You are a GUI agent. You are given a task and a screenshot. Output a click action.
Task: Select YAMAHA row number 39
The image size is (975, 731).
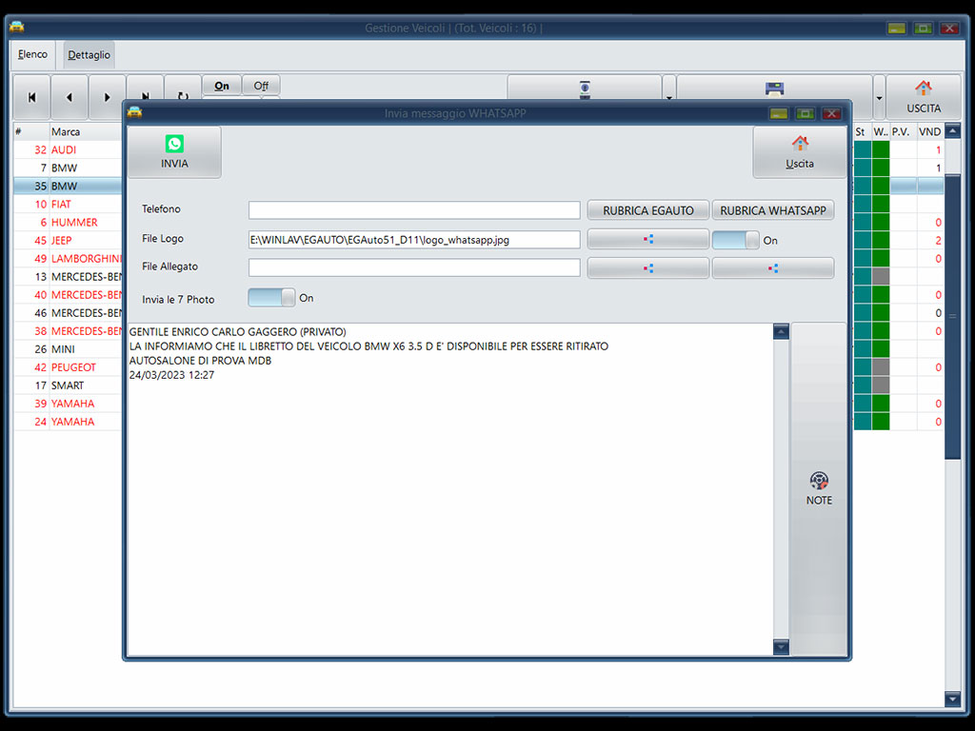click(x=69, y=404)
